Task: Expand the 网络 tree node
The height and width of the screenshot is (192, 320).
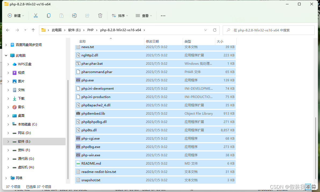Action: [6, 178]
